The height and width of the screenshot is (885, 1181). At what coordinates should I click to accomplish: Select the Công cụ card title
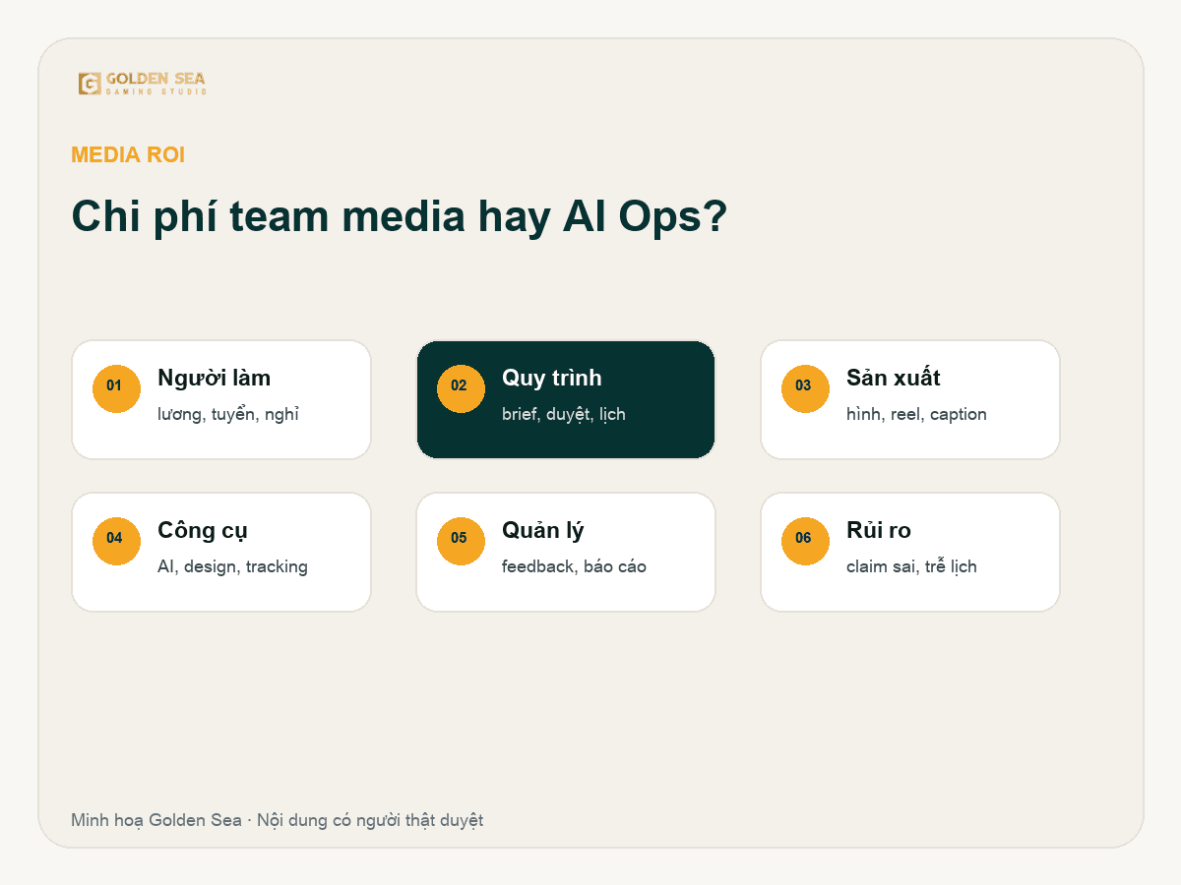click(203, 530)
